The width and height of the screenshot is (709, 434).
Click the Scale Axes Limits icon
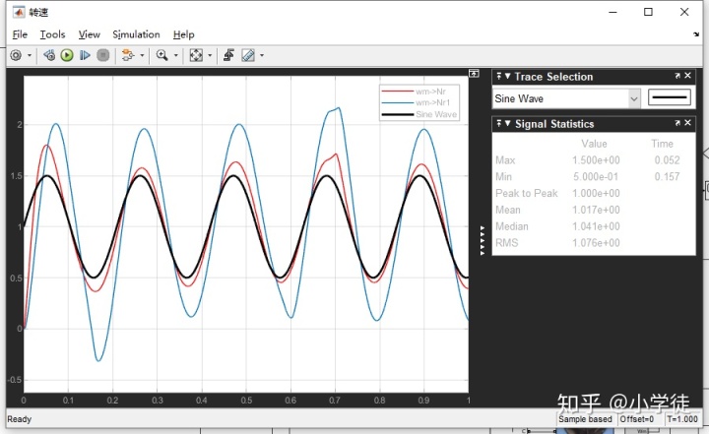(x=196, y=55)
